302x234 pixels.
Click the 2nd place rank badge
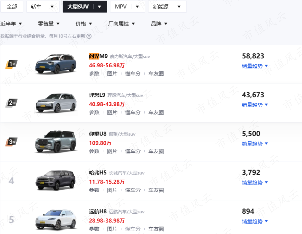[12, 103]
